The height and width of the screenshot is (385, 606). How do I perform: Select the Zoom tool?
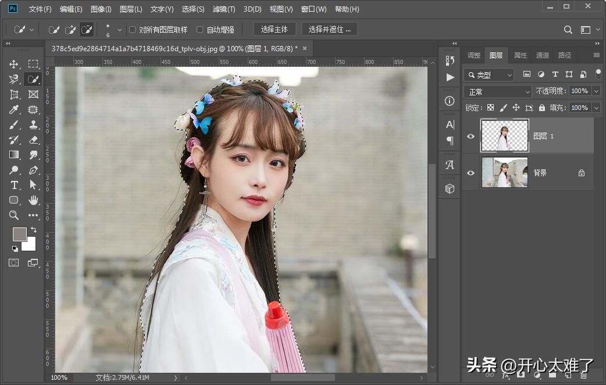tap(14, 215)
